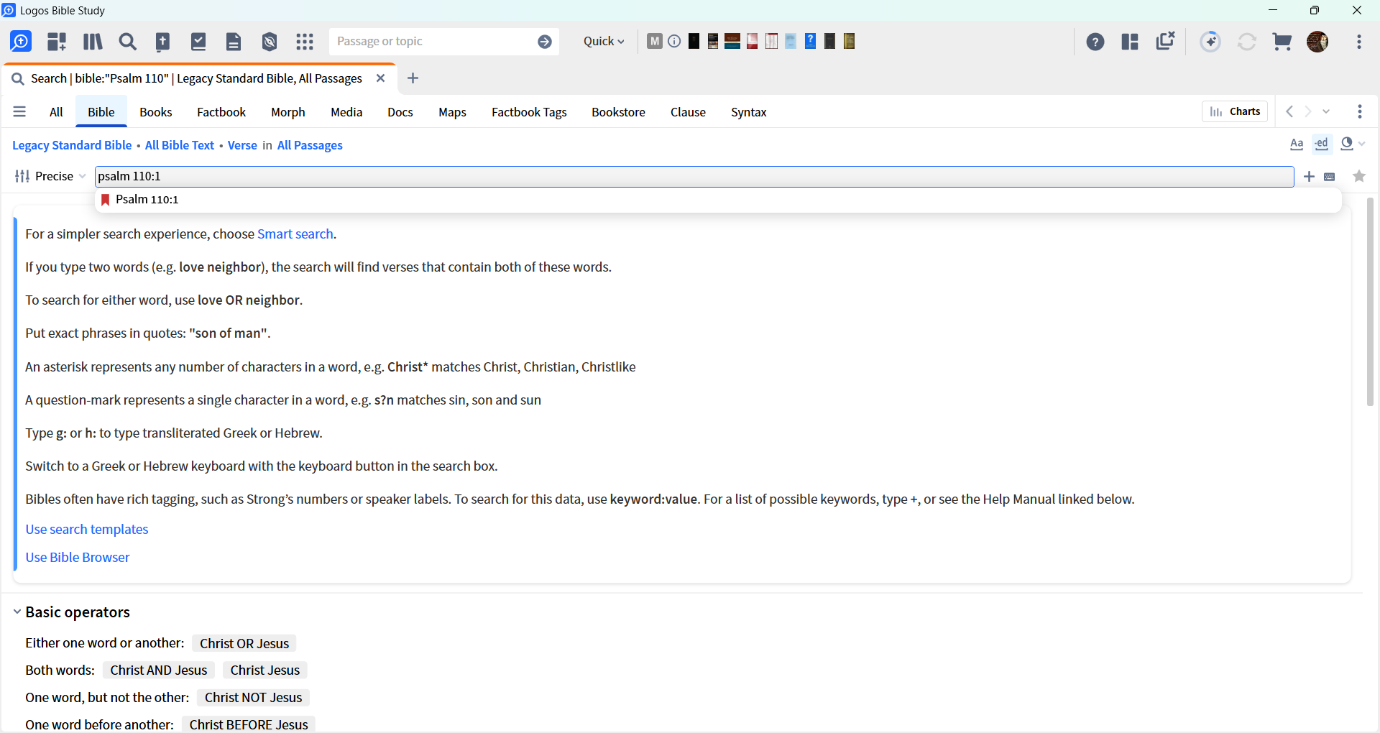Open the Bible (cross book) toolbar icon
The image size is (1380, 733).
(x=163, y=42)
